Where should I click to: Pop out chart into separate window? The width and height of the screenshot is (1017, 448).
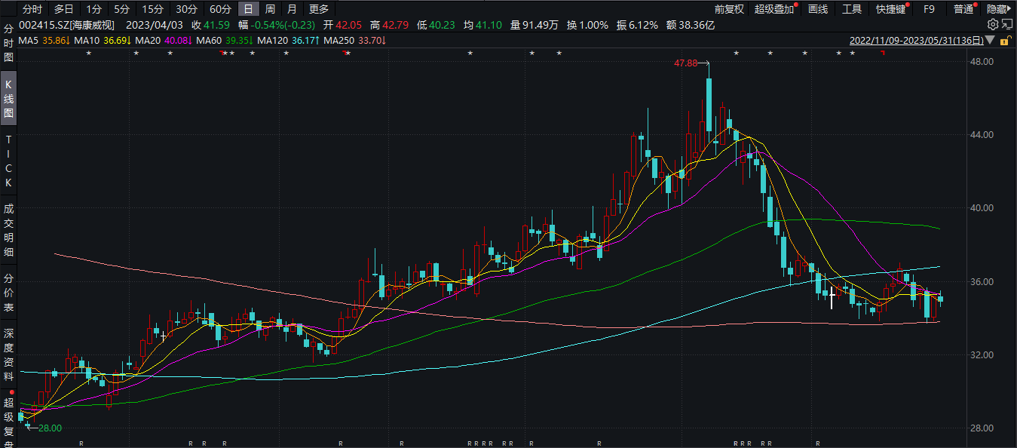(1007, 24)
